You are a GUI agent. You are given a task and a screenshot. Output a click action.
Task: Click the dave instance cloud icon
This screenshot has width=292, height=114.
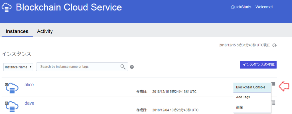(12, 106)
